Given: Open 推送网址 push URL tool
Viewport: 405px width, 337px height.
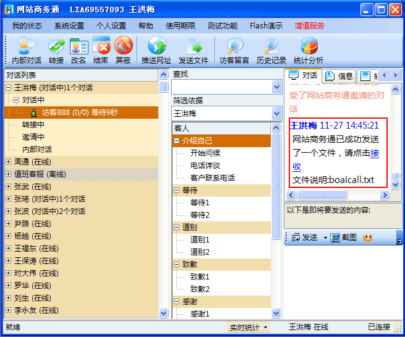Looking at the screenshot, I should tap(156, 50).
